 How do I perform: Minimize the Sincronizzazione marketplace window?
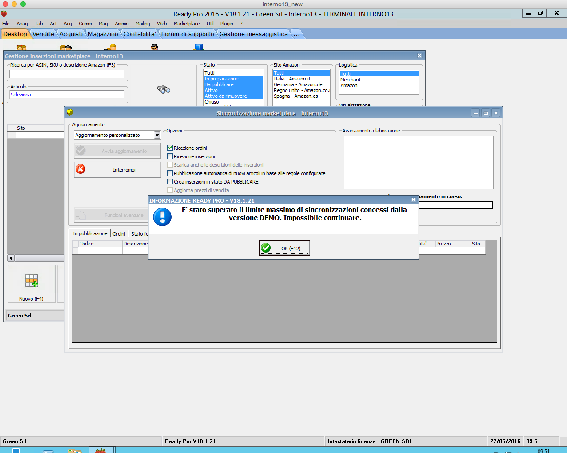(x=475, y=113)
